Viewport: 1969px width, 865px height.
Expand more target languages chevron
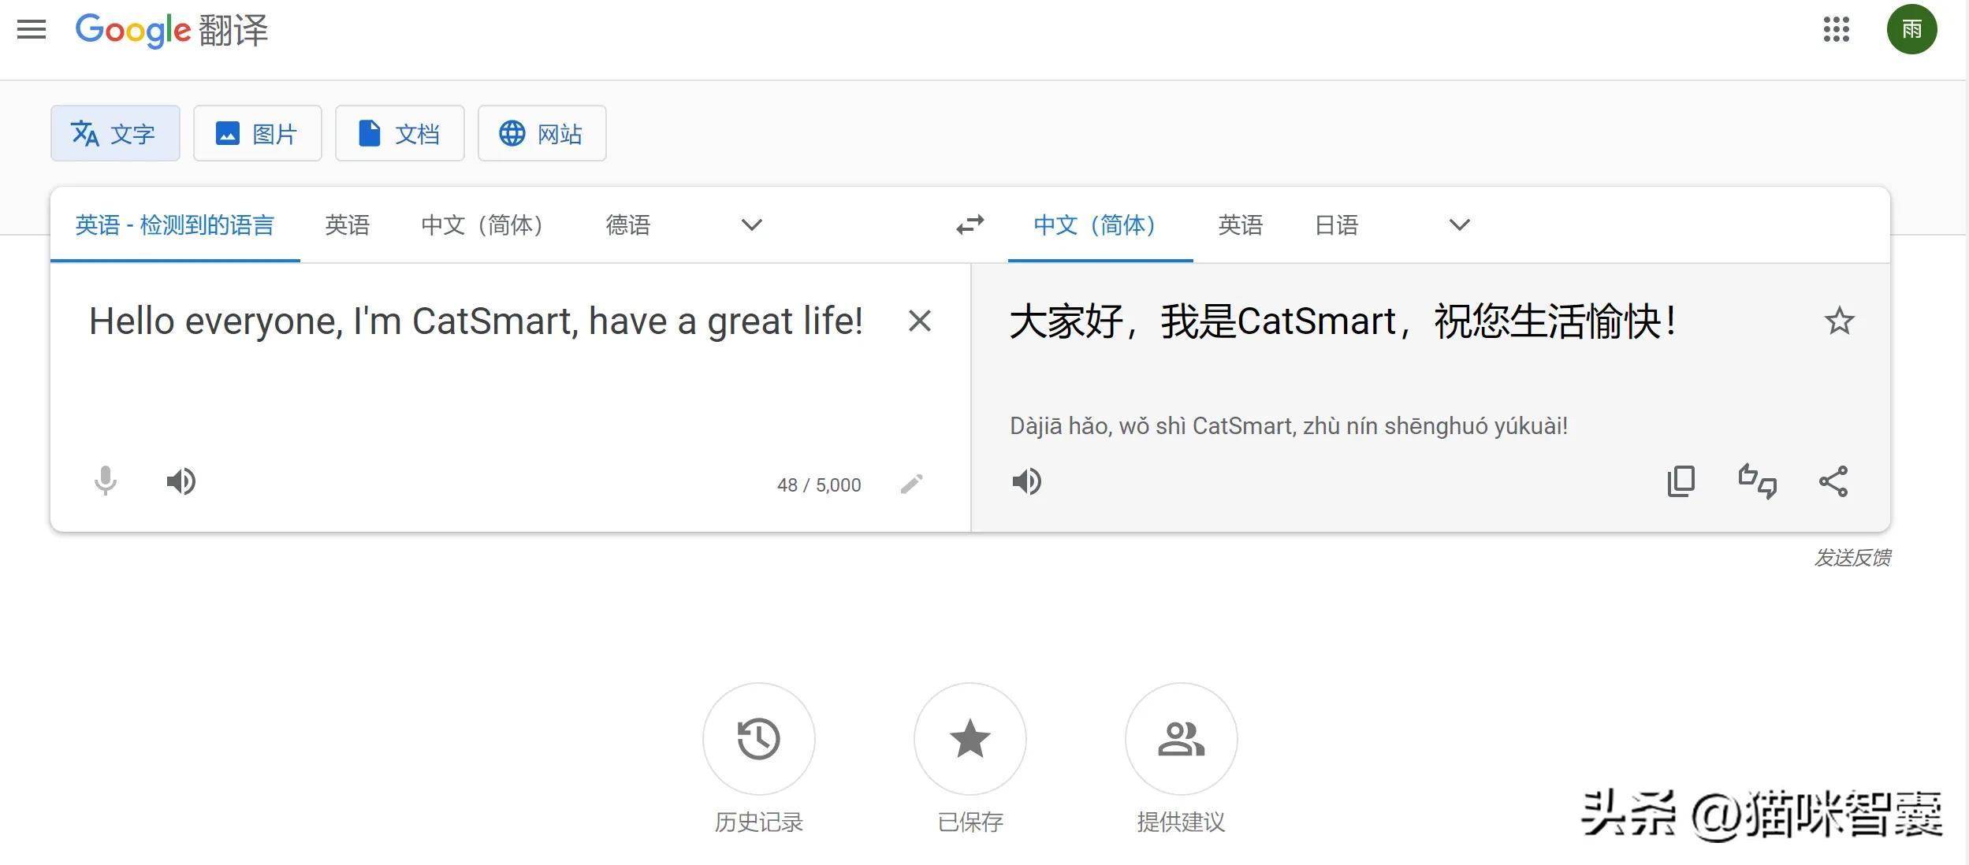[1460, 225]
